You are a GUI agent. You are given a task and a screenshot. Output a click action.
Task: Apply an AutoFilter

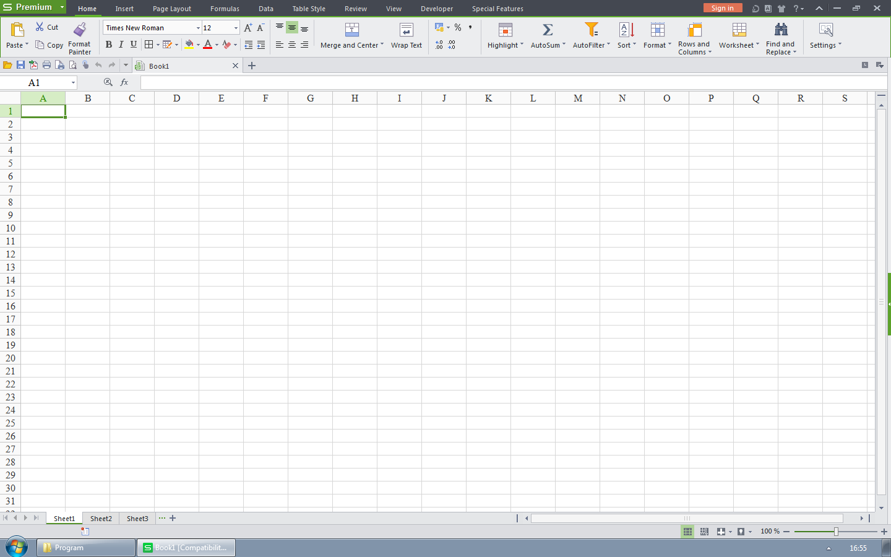tap(591, 29)
